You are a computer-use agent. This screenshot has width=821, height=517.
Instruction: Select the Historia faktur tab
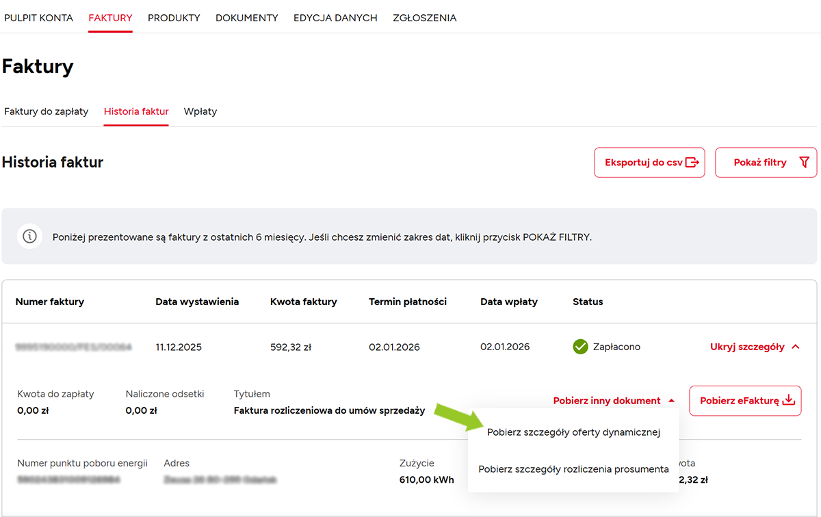point(136,111)
